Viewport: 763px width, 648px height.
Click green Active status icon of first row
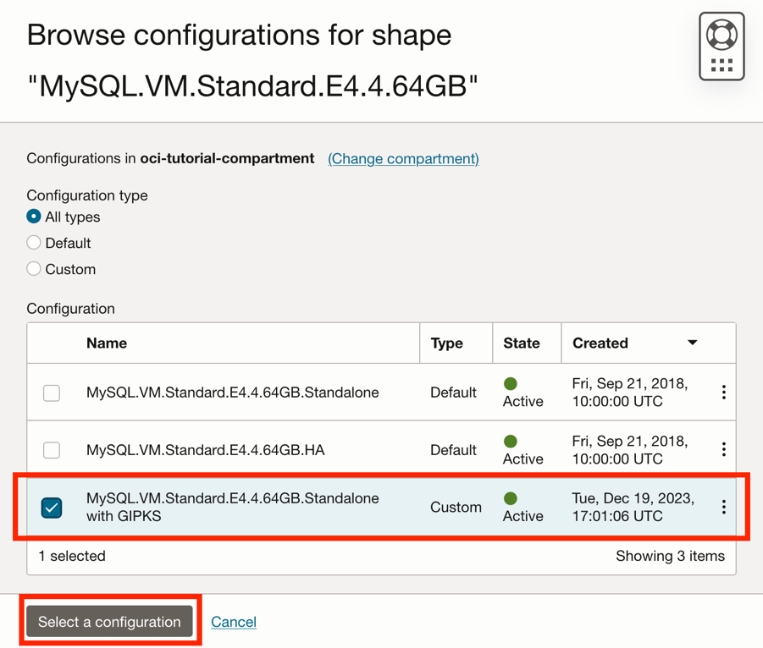pos(511,384)
